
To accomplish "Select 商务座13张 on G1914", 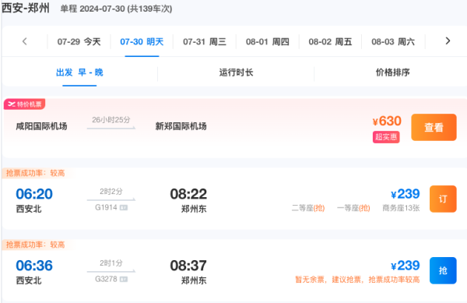I will 401,208.
